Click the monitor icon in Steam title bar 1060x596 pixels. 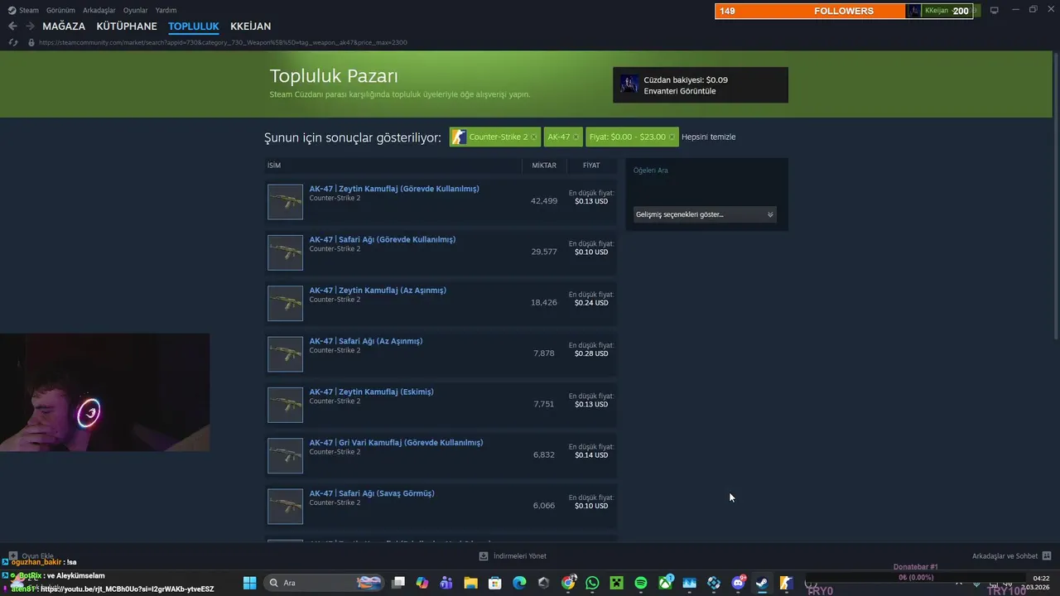click(x=994, y=10)
